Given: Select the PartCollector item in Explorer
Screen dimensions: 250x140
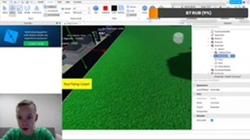Looking at the screenshot, I should point(222,66).
